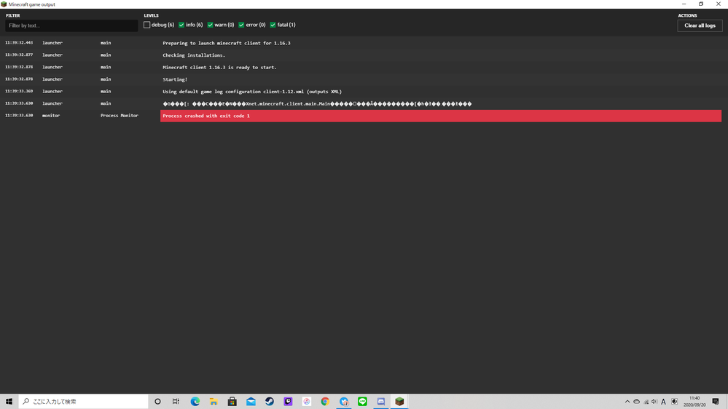The width and height of the screenshot is (728, 409).
Task: Open the Windows Start menu
Action: point(9,402)
